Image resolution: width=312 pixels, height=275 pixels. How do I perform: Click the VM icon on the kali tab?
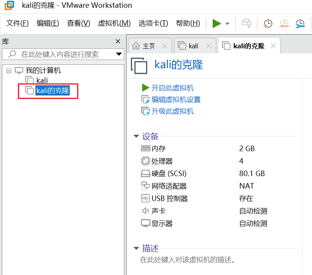pos(182,46)
